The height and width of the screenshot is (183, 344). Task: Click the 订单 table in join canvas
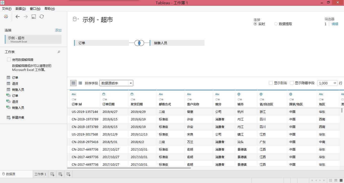click(x=101, y=43)
